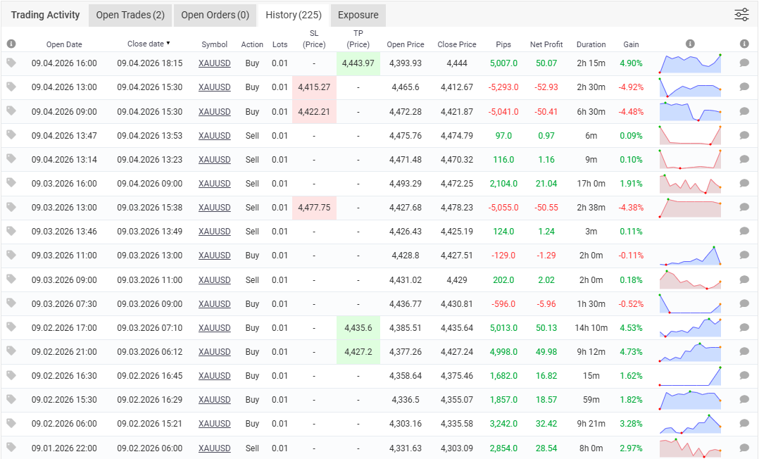The width and height of the screenshot is (759, 459).
Task: Switch to the Open Orders (0) tab
Action: point(215,15)
